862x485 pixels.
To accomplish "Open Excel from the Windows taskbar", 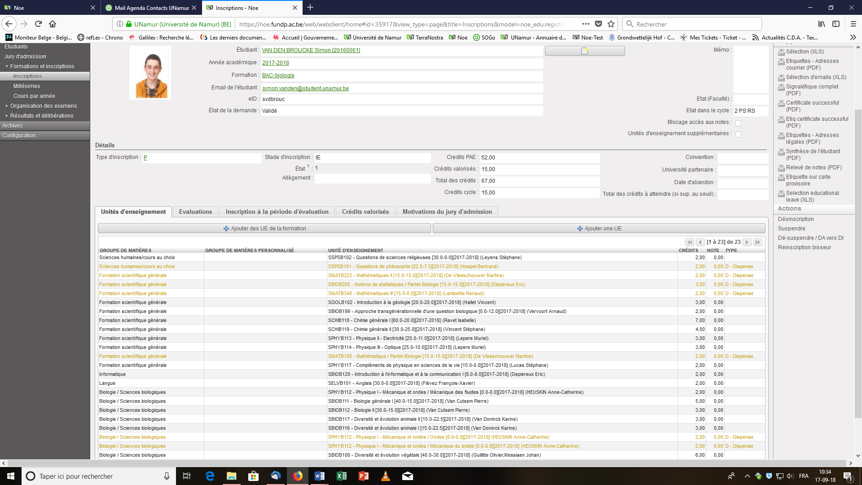I will click(x=341, y=476).
